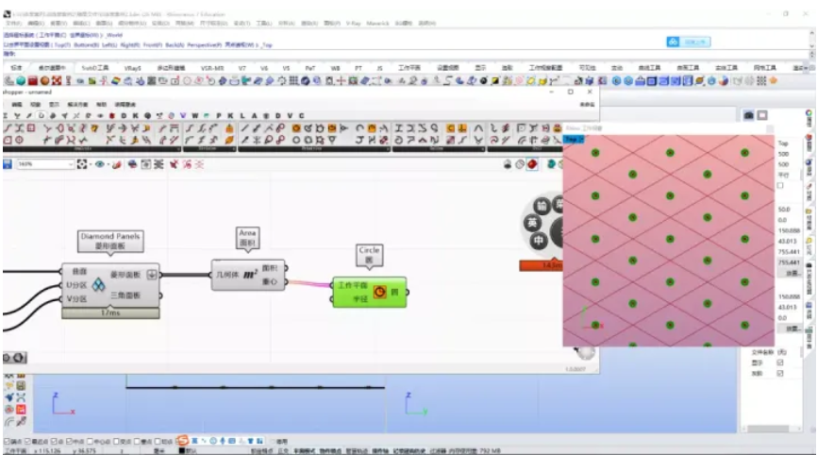817x455 pixels.
Task: Toggle the 显示 checkbox in right panel
Action: point(780,362)
